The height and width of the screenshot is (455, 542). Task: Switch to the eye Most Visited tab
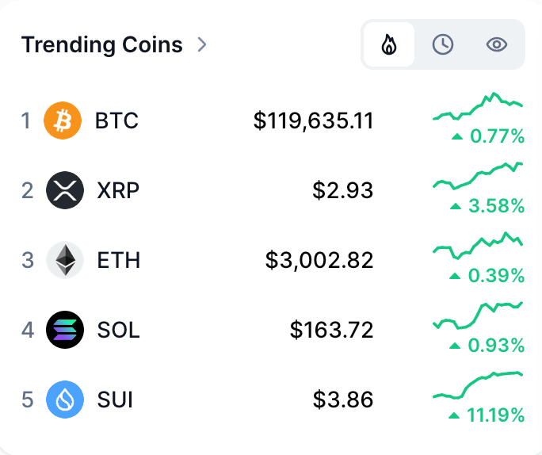pyautogui.click(x=497, y=44)
